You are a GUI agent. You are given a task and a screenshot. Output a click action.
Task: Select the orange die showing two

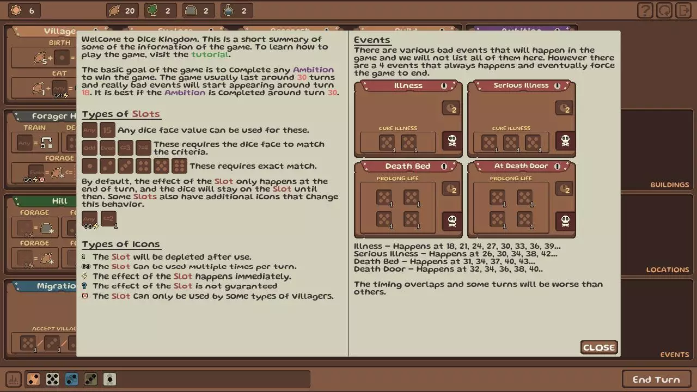tap(33, 379)
